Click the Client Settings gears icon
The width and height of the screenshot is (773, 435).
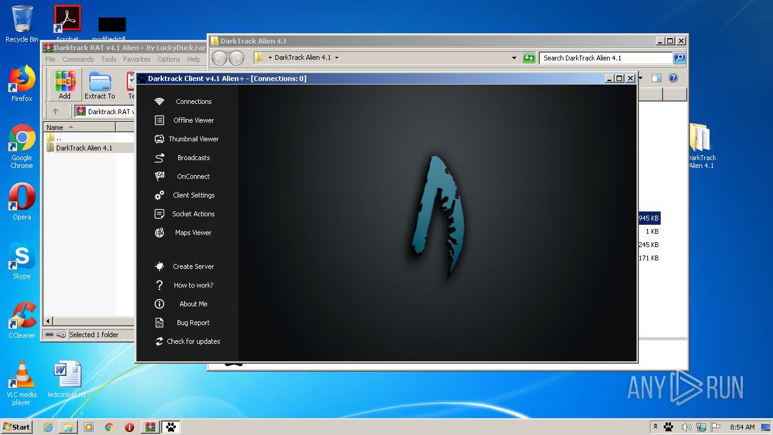point(159,195)
